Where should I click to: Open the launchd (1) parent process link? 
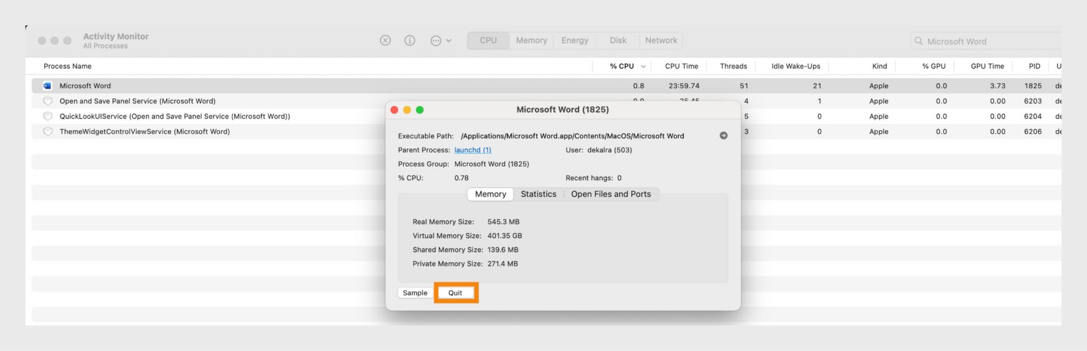coord(473,150)
